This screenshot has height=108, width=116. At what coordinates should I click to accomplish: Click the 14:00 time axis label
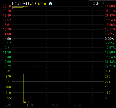pos(77,105)
